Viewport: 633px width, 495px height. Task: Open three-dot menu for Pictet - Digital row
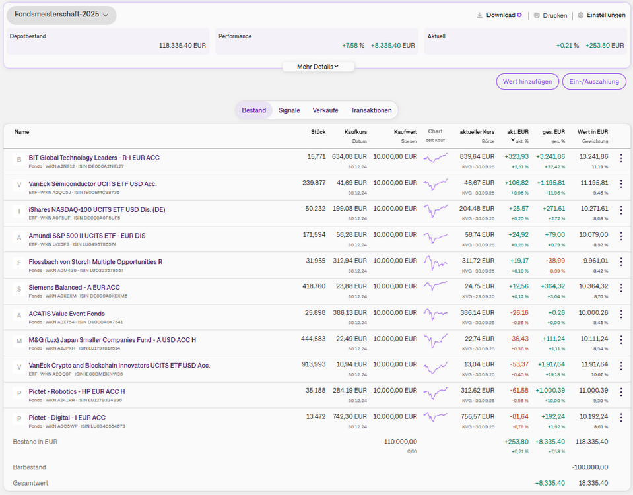click(x=620, y=418)
